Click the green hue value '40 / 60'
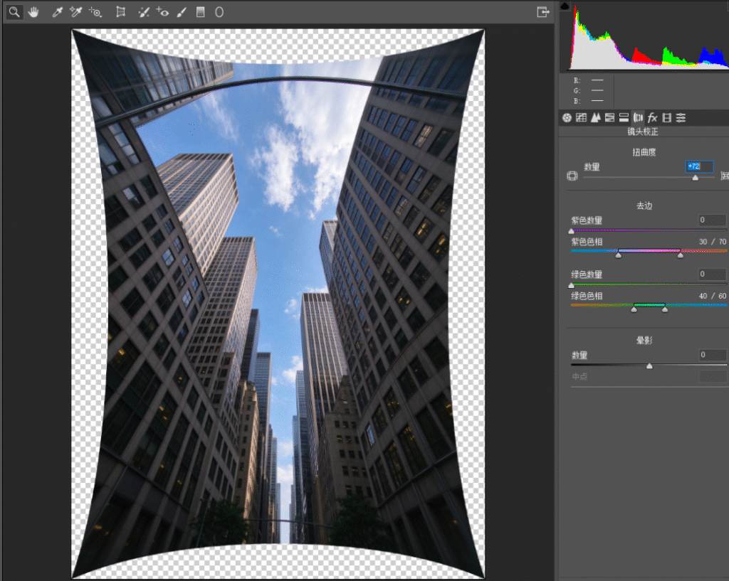 point(712,297)
